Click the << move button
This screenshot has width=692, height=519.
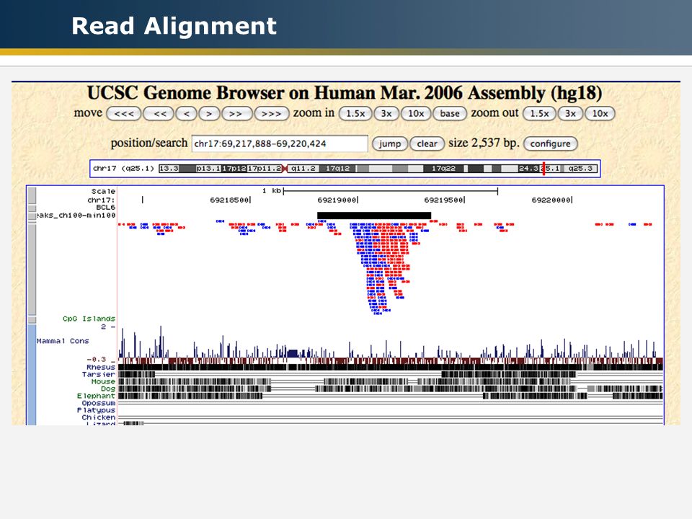159,113
